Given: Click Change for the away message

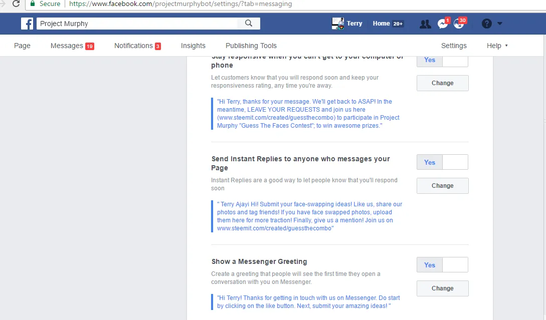Looking at the screenshot, I should 443,83.
